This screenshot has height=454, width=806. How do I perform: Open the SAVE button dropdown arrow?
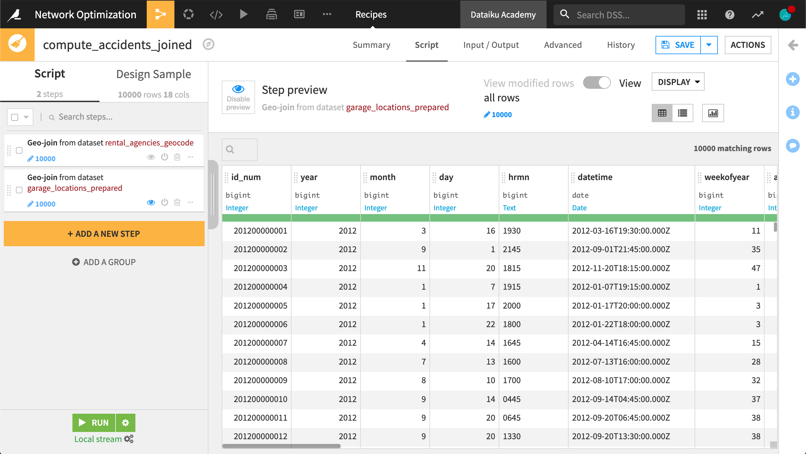(709, 45)
